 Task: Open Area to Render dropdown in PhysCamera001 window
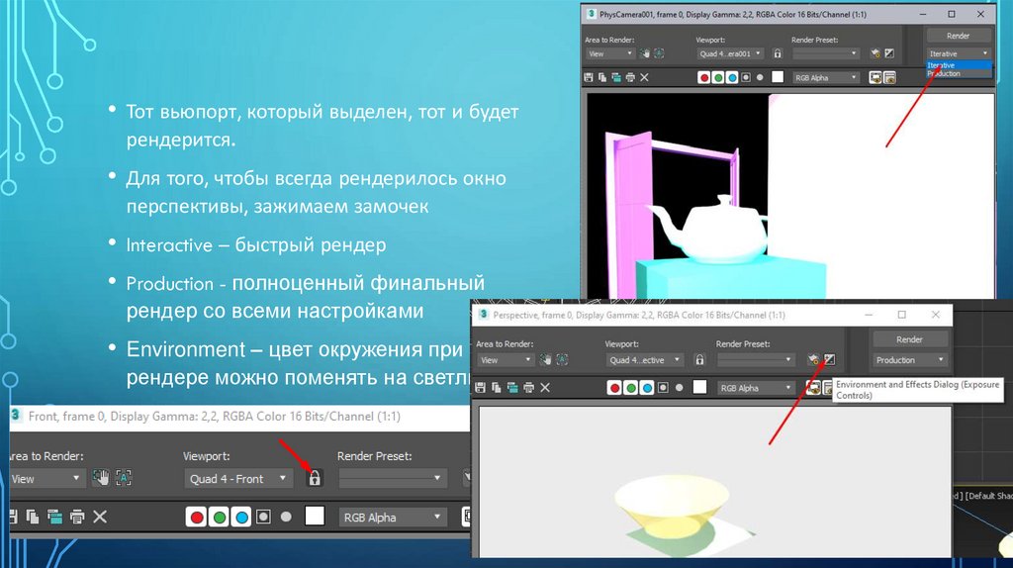610,53
